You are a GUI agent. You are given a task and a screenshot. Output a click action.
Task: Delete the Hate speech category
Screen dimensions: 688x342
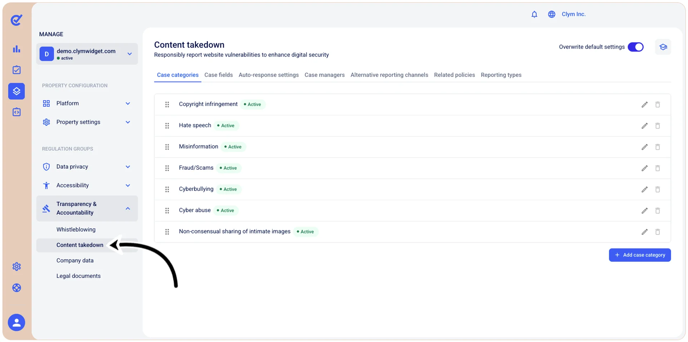click(657, 126)
